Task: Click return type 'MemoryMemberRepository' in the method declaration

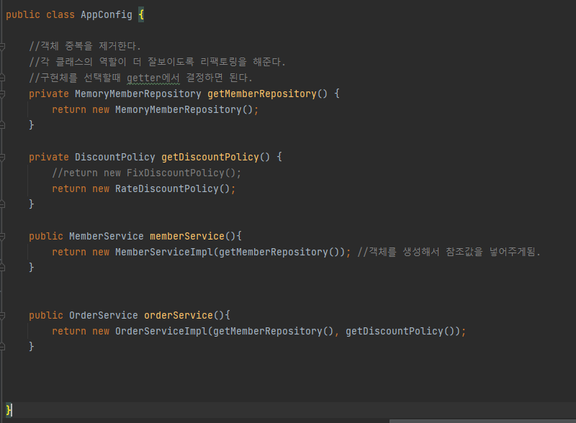Action: pyautogui.click(x=138, y=94)
